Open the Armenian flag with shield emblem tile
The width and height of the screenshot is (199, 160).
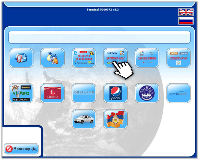coord(115,119)
